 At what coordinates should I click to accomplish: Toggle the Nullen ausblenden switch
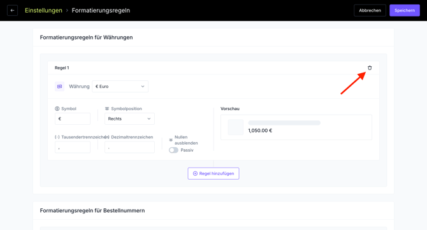173,150
